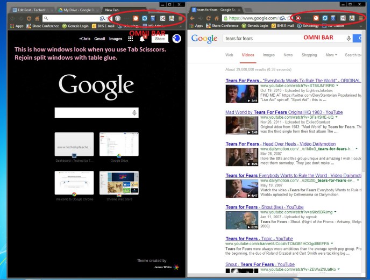Click voice search microphone in results search bar
The image size is (370, 280).
(x=348, y=39)
